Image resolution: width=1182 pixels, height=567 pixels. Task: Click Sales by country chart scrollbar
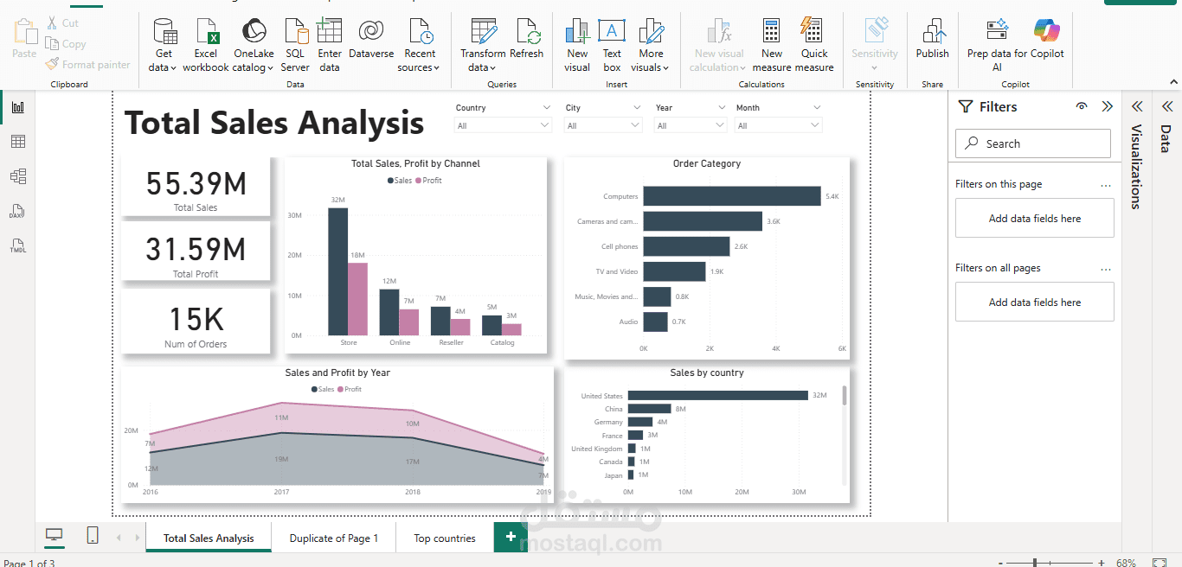click(845, 395)
